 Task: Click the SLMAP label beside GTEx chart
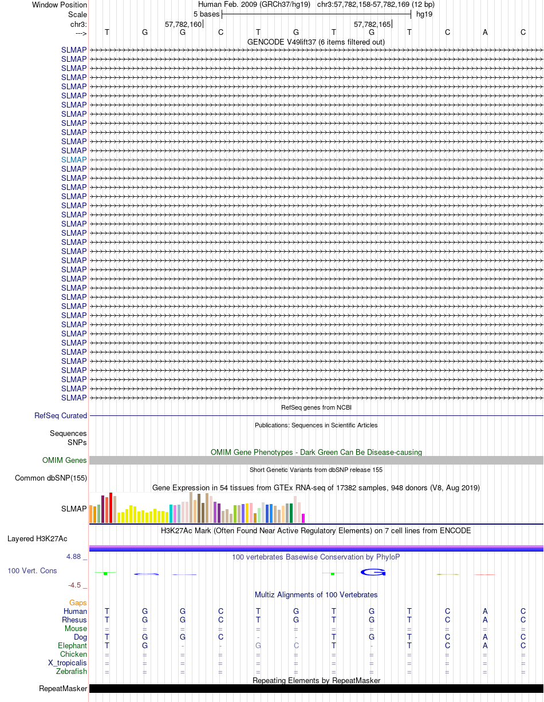click(x=74, y=509)
